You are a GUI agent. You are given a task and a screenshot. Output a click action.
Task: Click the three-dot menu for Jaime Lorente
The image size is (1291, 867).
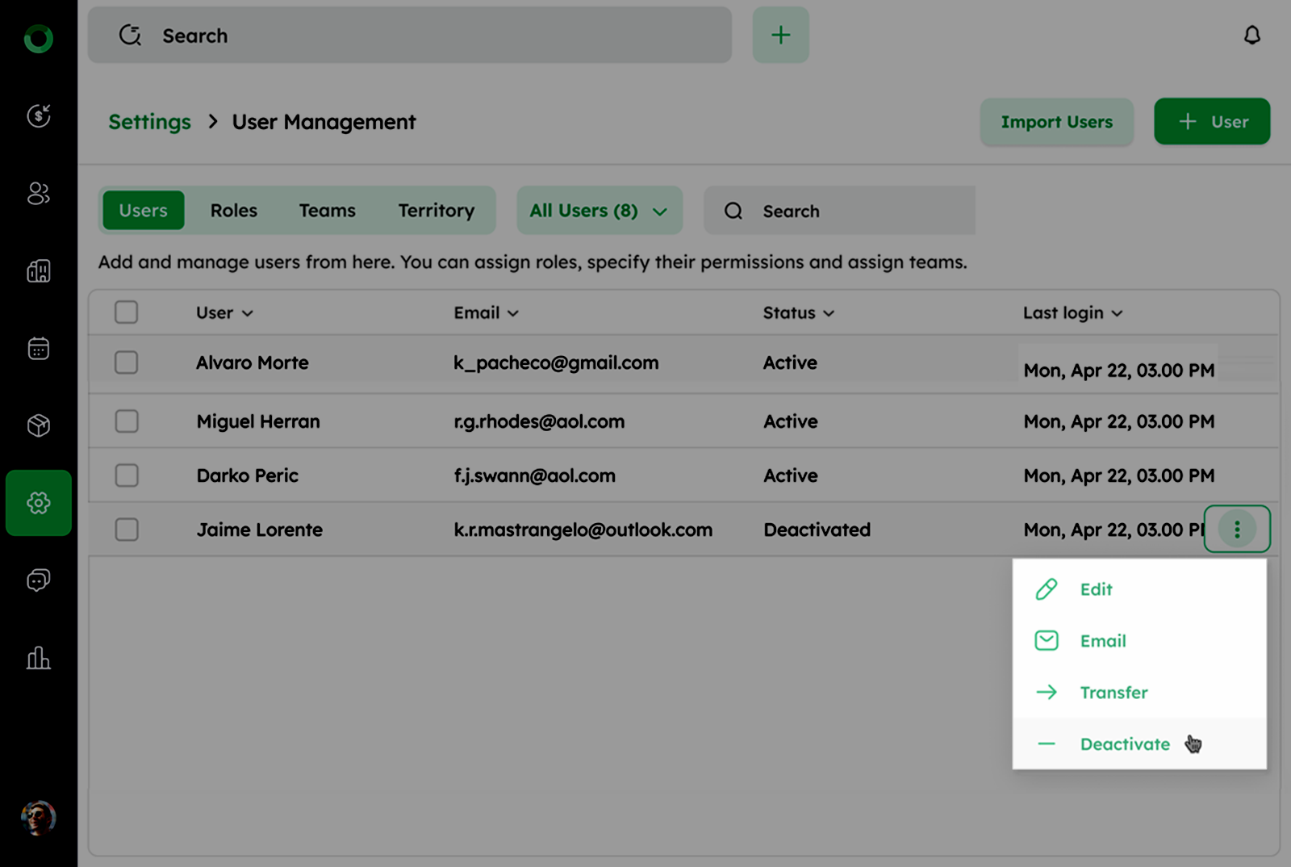click(1236, 530)
